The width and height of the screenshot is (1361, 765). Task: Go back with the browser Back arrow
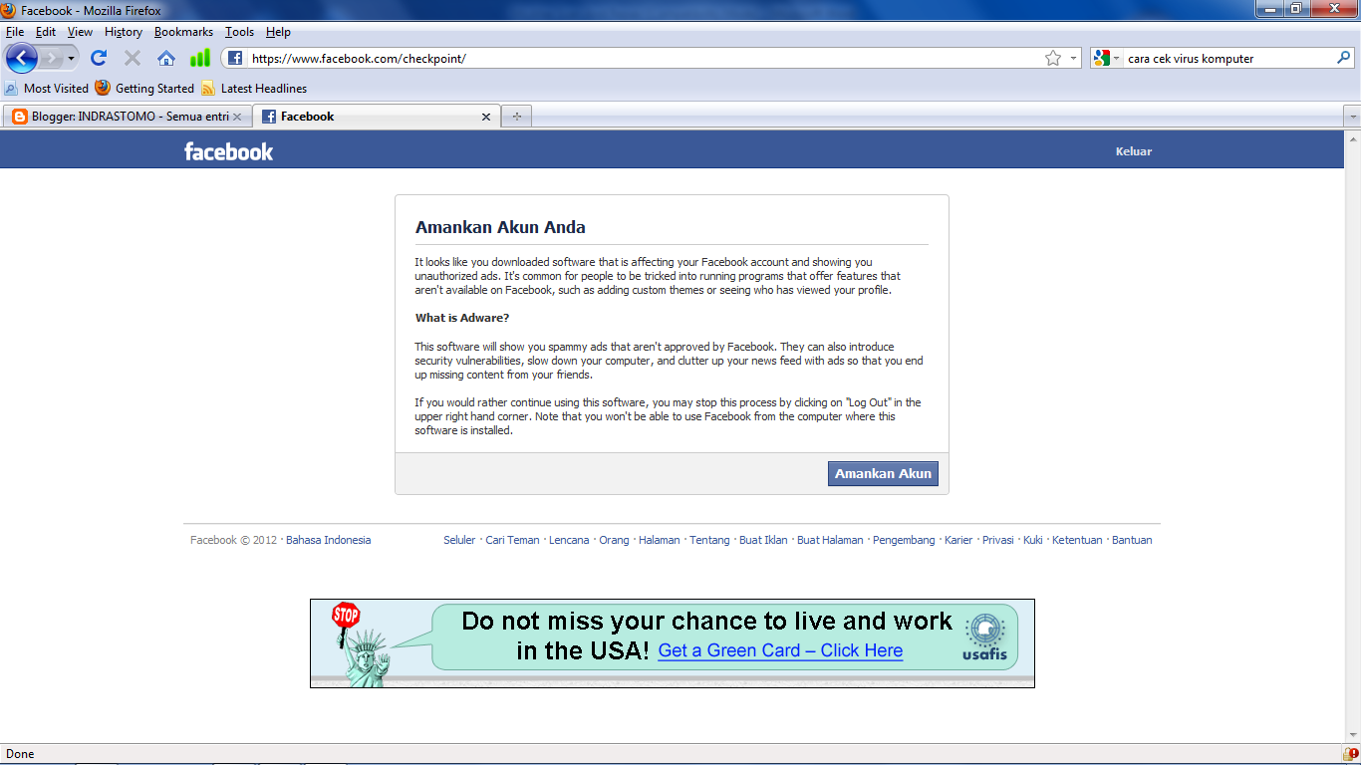click(22, 58)
